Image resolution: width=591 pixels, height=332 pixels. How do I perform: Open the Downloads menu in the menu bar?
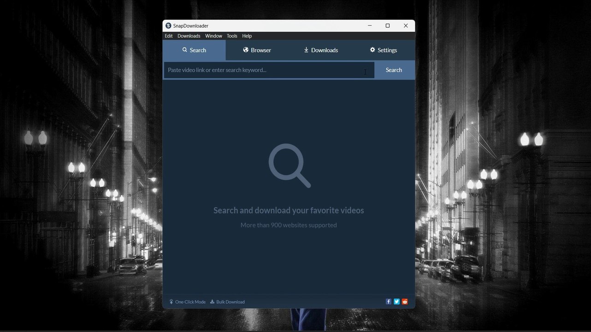(x=189, y=36)
